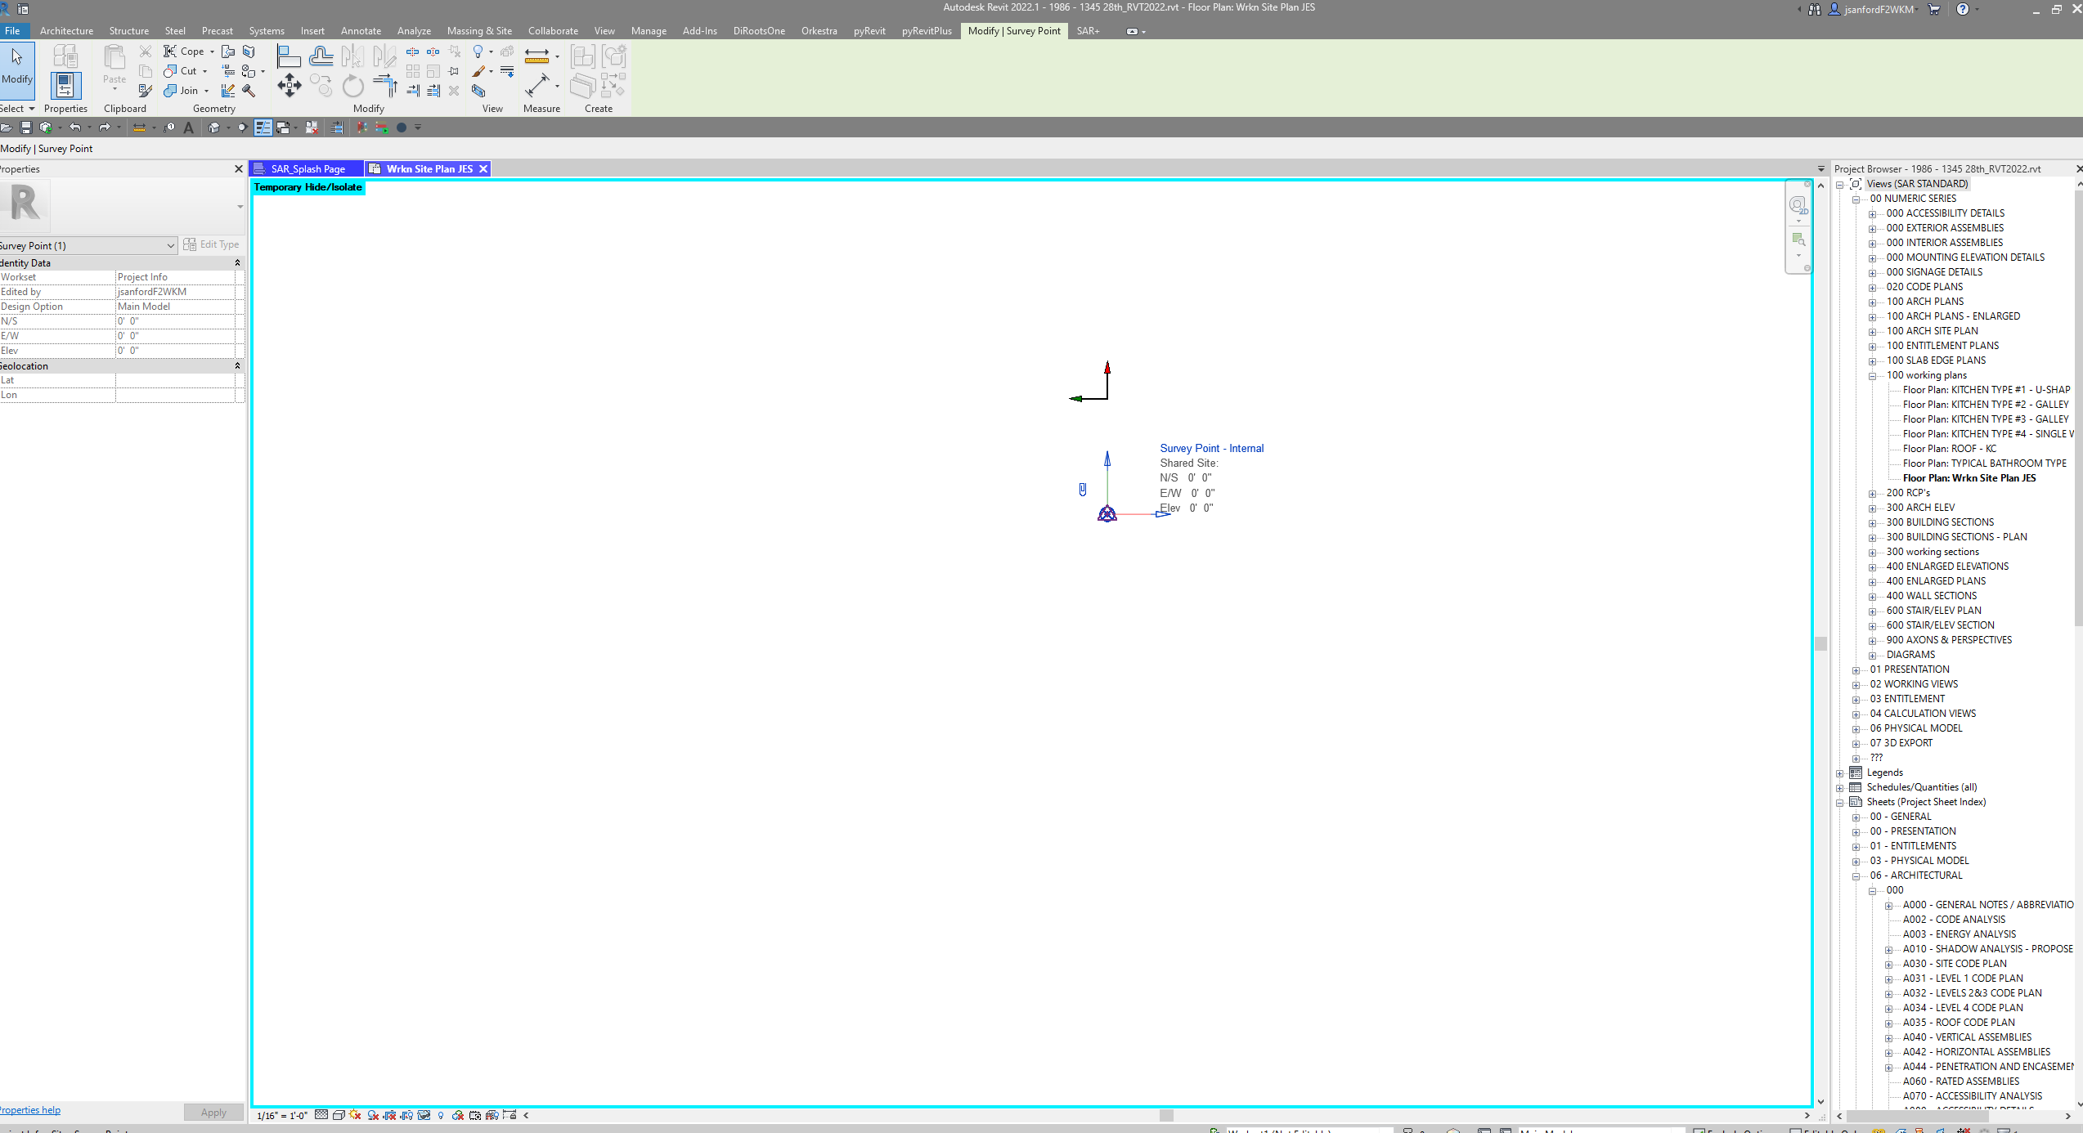2083x1133 pixels.
Task: Open the Survey Point selector dropdown in Properties
Action: (x=170, y=245)
